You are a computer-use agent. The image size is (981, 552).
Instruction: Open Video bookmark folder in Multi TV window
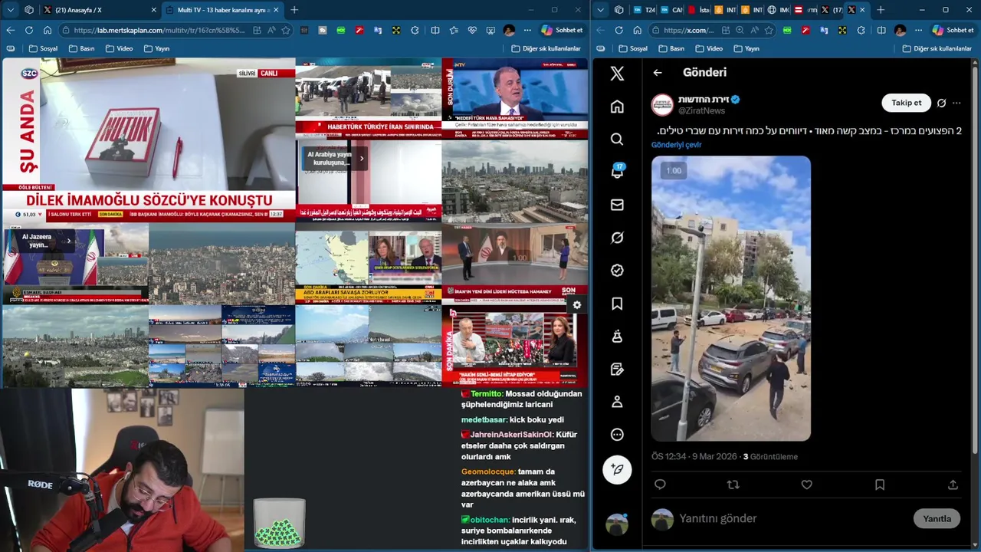click(119, 48)
